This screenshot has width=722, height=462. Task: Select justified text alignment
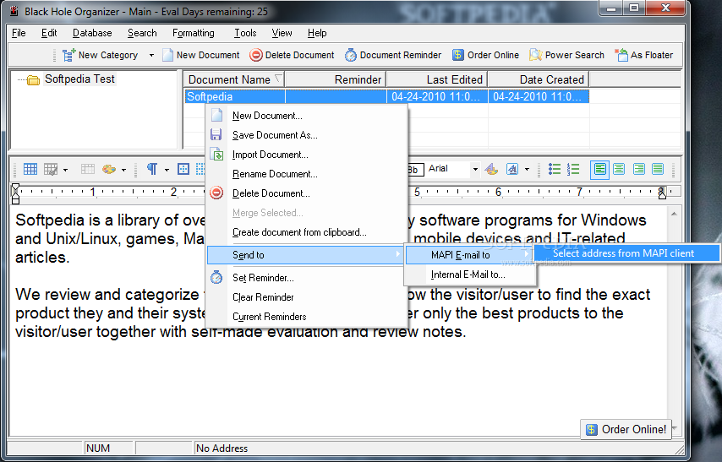(658, 169)
